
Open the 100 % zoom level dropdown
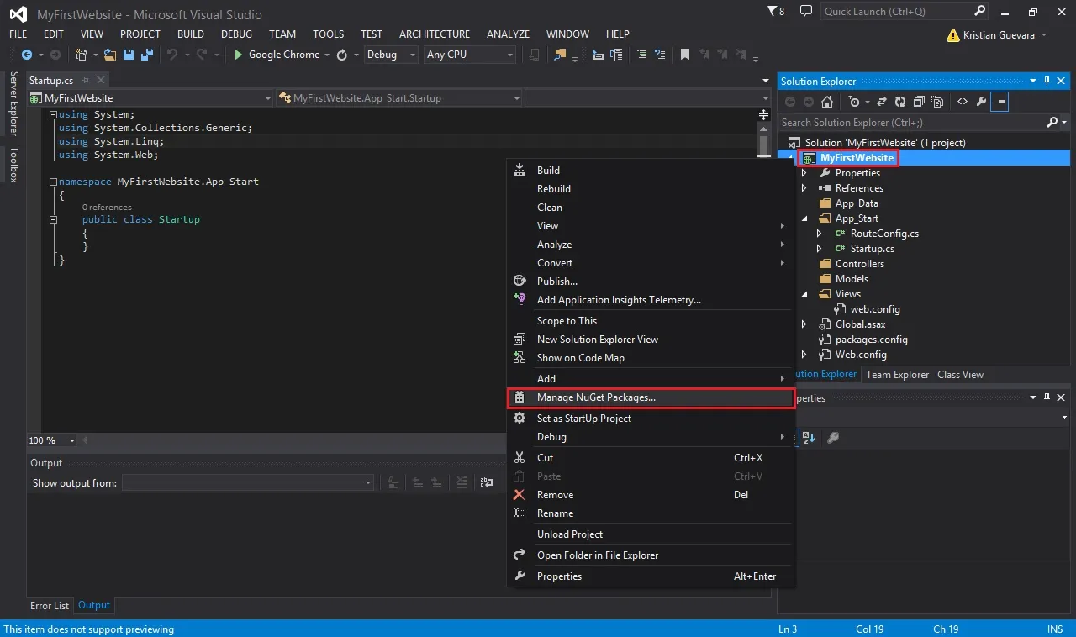click(x=52, y=440)
